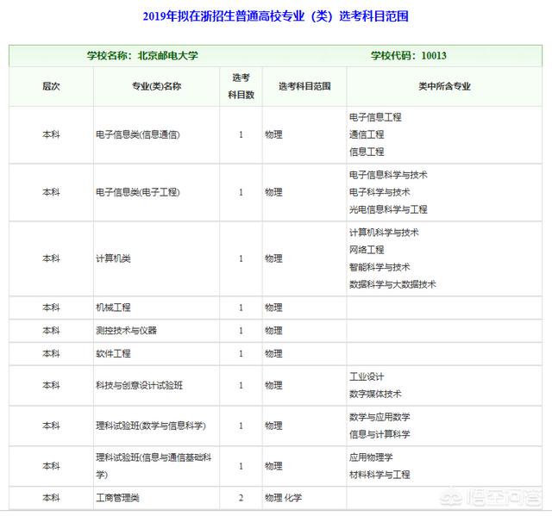Click the 层次 column header
The width and height of the screenshot is (552, 516).
coord(51,86)
